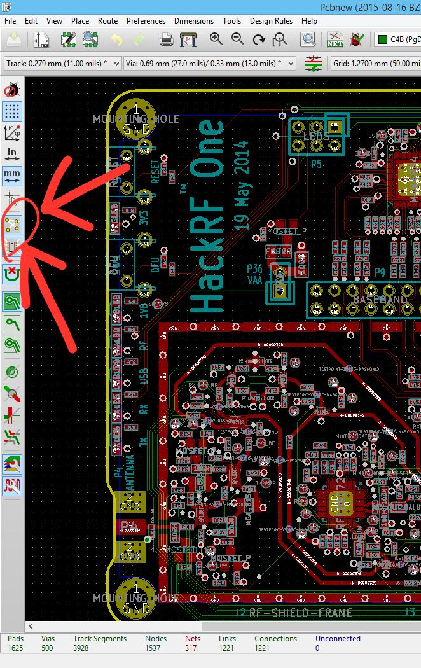Click the Zoom out magnifier
This screenshot has height=668, width=421.
tap(238, 39)
